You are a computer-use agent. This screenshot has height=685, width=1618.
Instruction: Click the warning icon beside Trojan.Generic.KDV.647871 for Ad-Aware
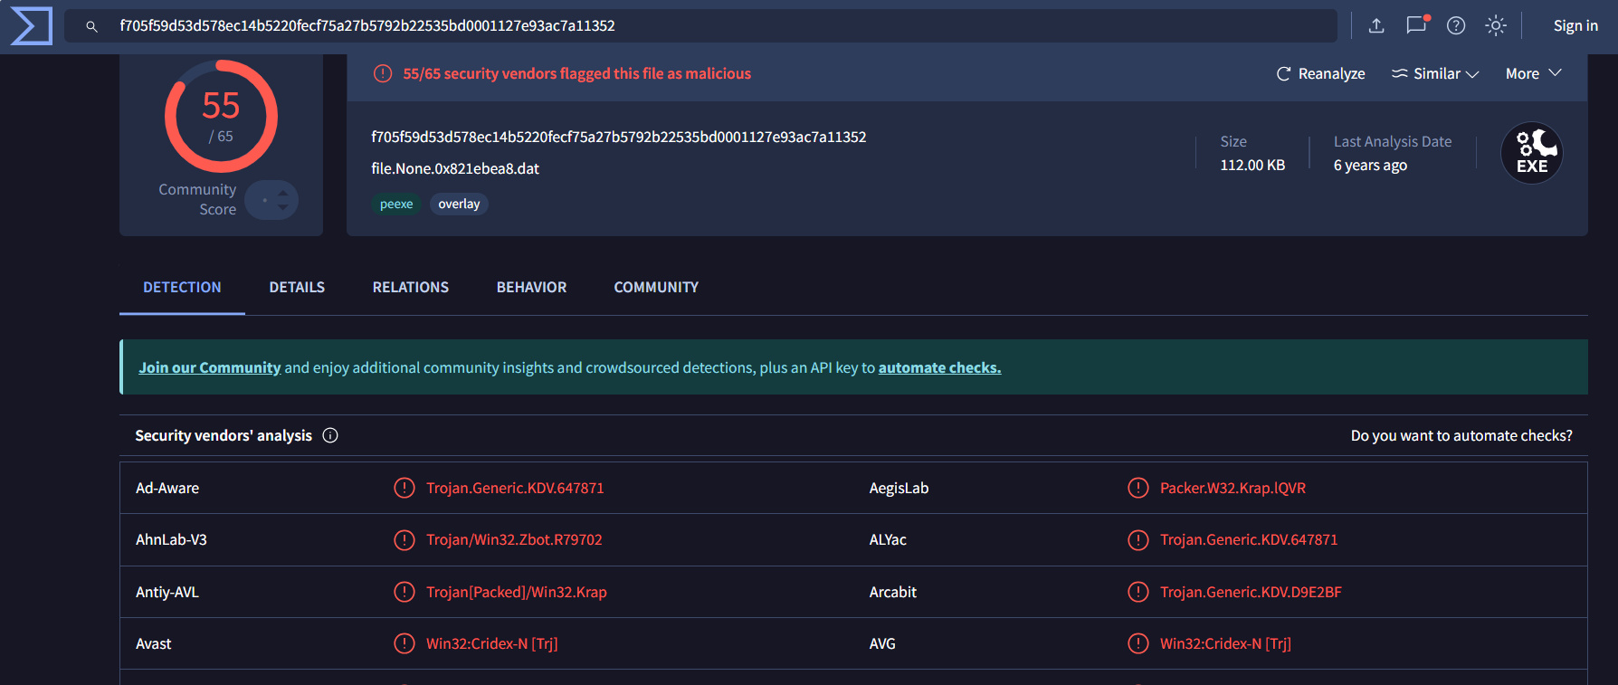tap(404, 488)
